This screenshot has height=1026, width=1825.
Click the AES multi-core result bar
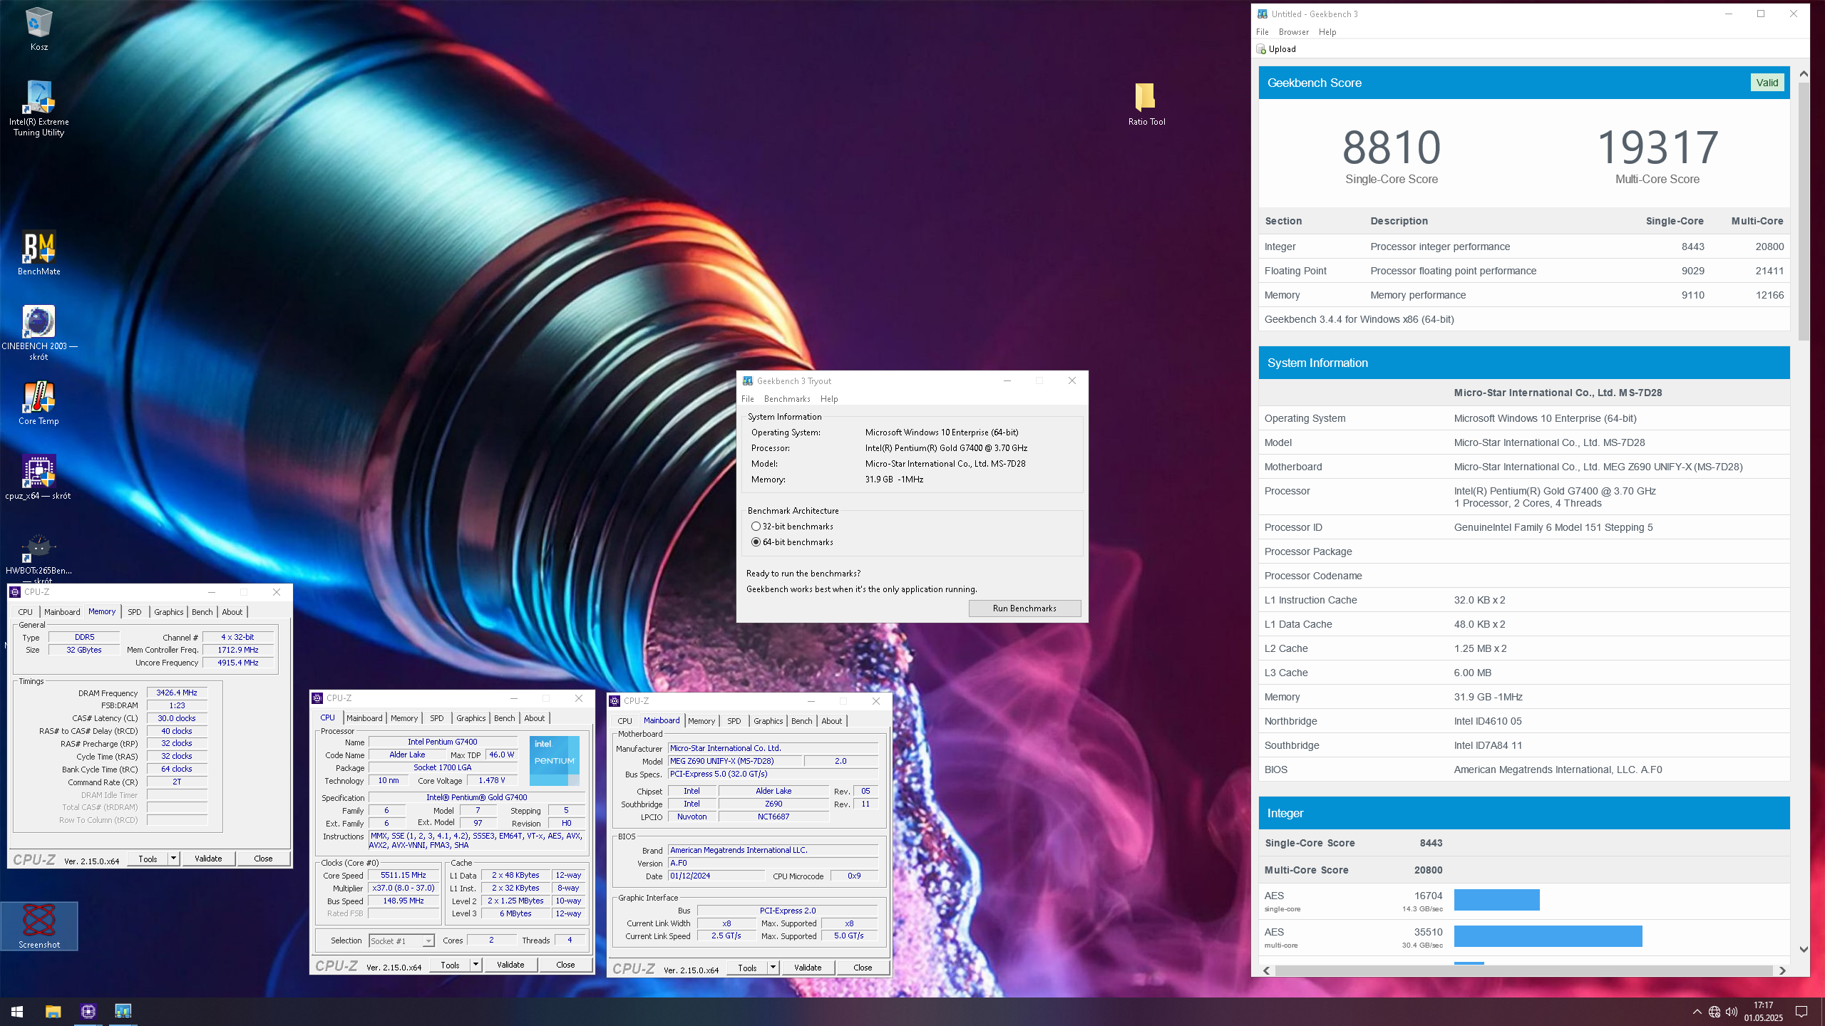tap(1548, 936)
